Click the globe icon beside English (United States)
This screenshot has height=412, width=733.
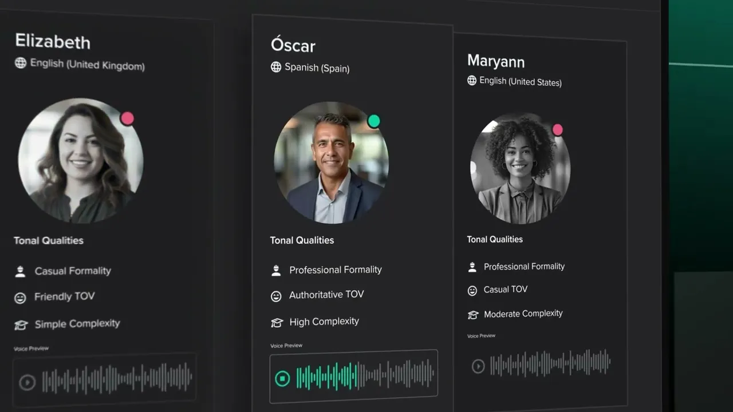pos(472,80)
